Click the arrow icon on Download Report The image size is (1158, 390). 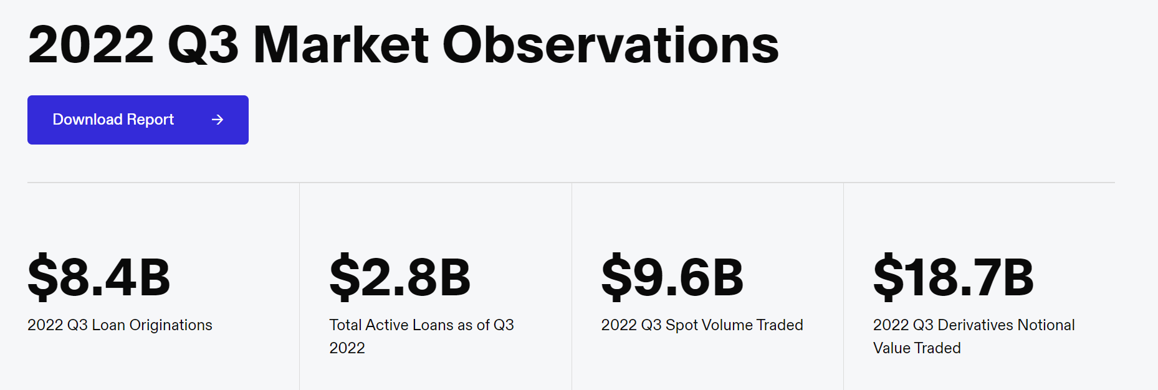(217, 120)
